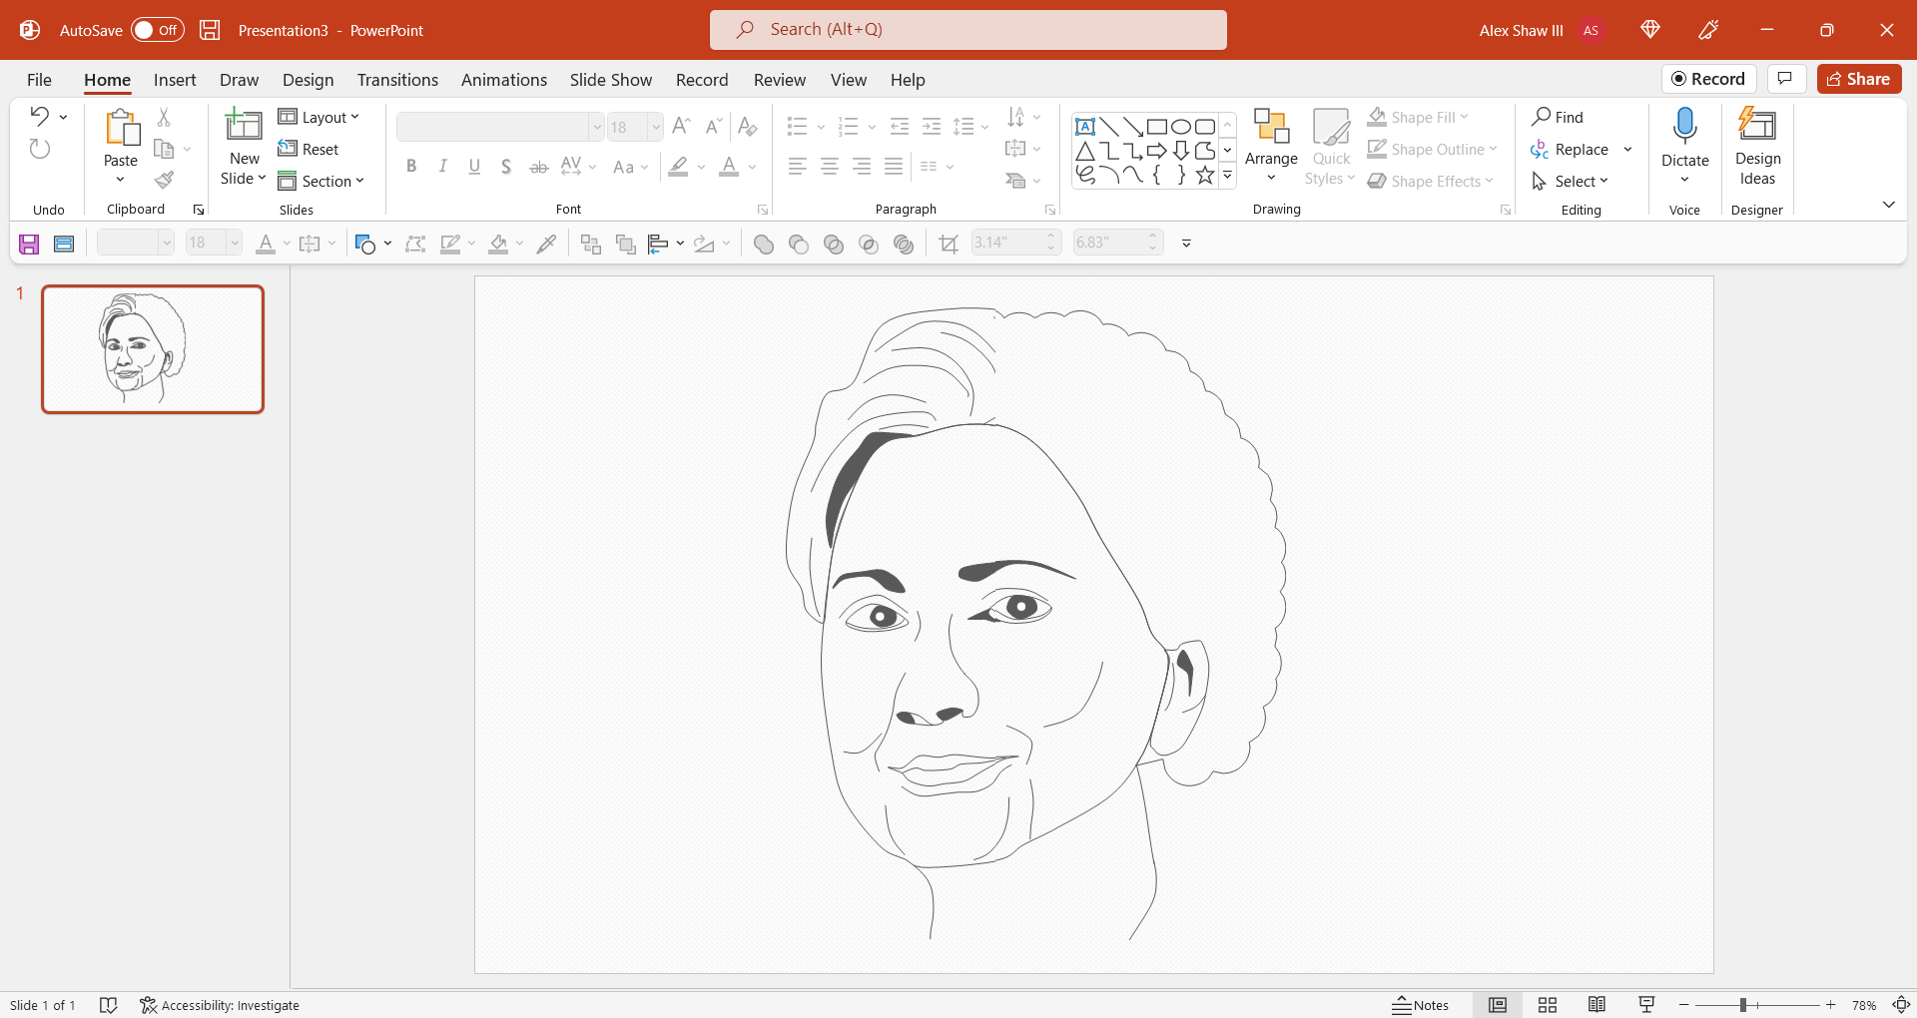
Task: Toggle the Notes pane
Action: click(1422, 1005)
